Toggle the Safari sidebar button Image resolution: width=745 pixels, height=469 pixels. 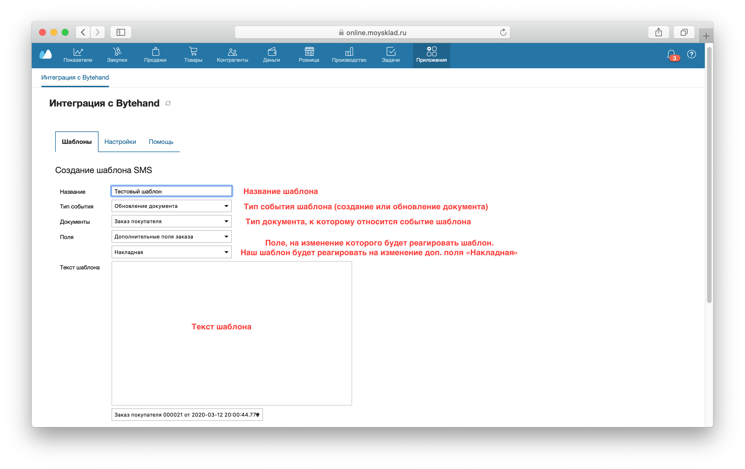click(x=121, y=32)
